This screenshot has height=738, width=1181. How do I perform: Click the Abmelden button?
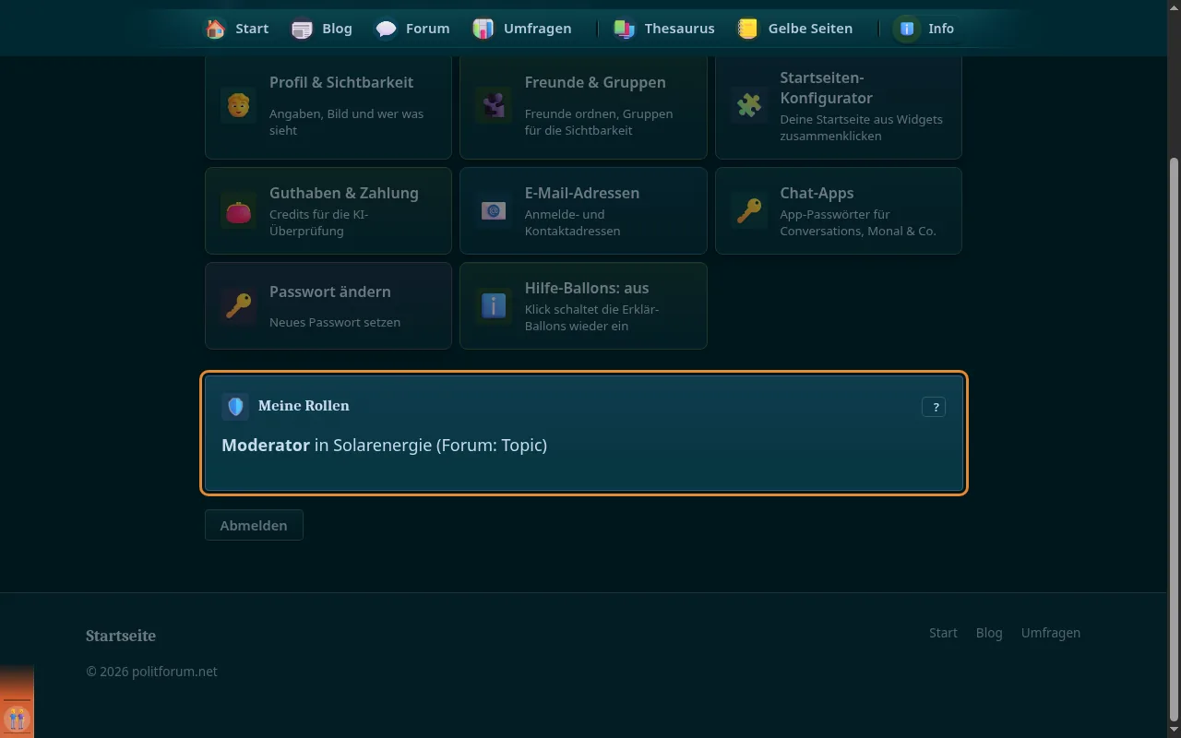pyautogui.click(x=254, y=525)
